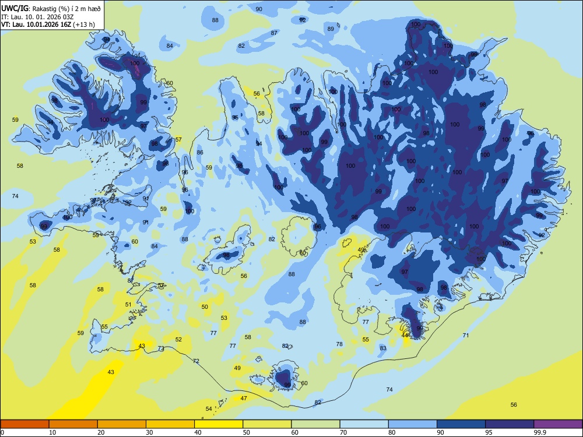583x437 pixels.
Task: Click the initialization time line "IT: Lau. 10. 01. 2026 03Z"
Action: (x=38, y=17)
